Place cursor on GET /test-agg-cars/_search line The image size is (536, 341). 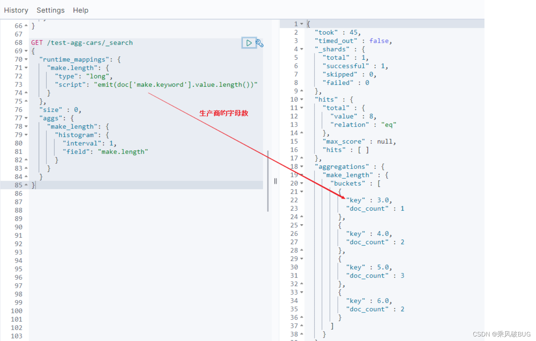click(x=82, y=43)
